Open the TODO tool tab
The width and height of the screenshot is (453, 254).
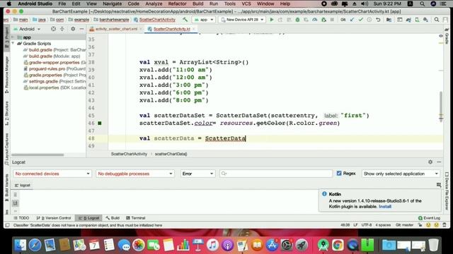point(21,218)
